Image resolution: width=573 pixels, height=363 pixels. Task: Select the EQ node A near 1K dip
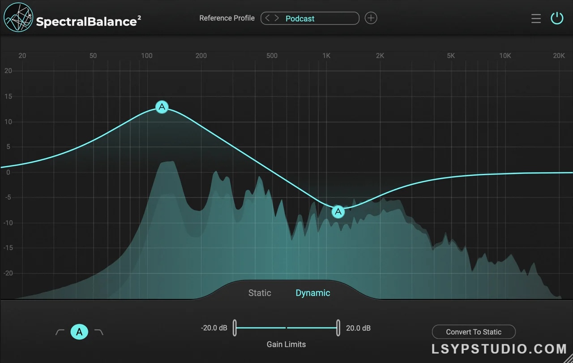[338, 212]
